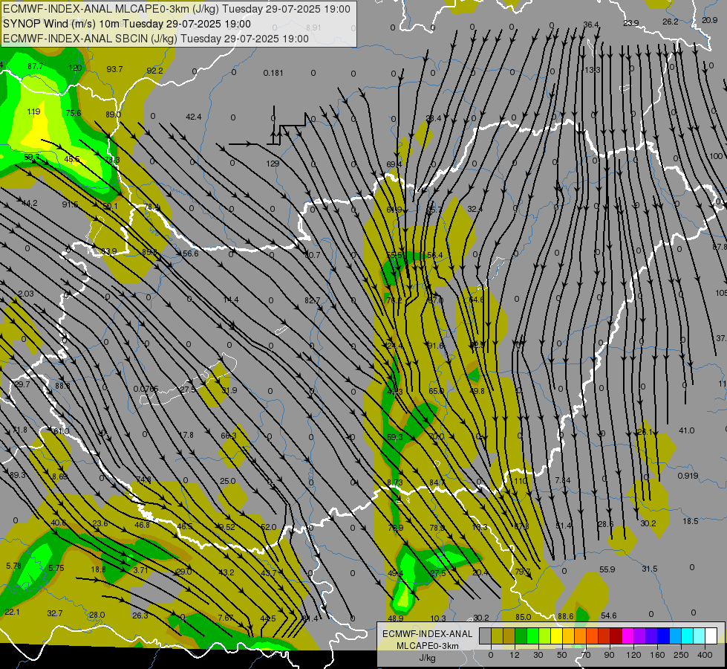Viewport: 727px width, 669px height.
Task: Click the map value 48.9
Action: [396, 618]
